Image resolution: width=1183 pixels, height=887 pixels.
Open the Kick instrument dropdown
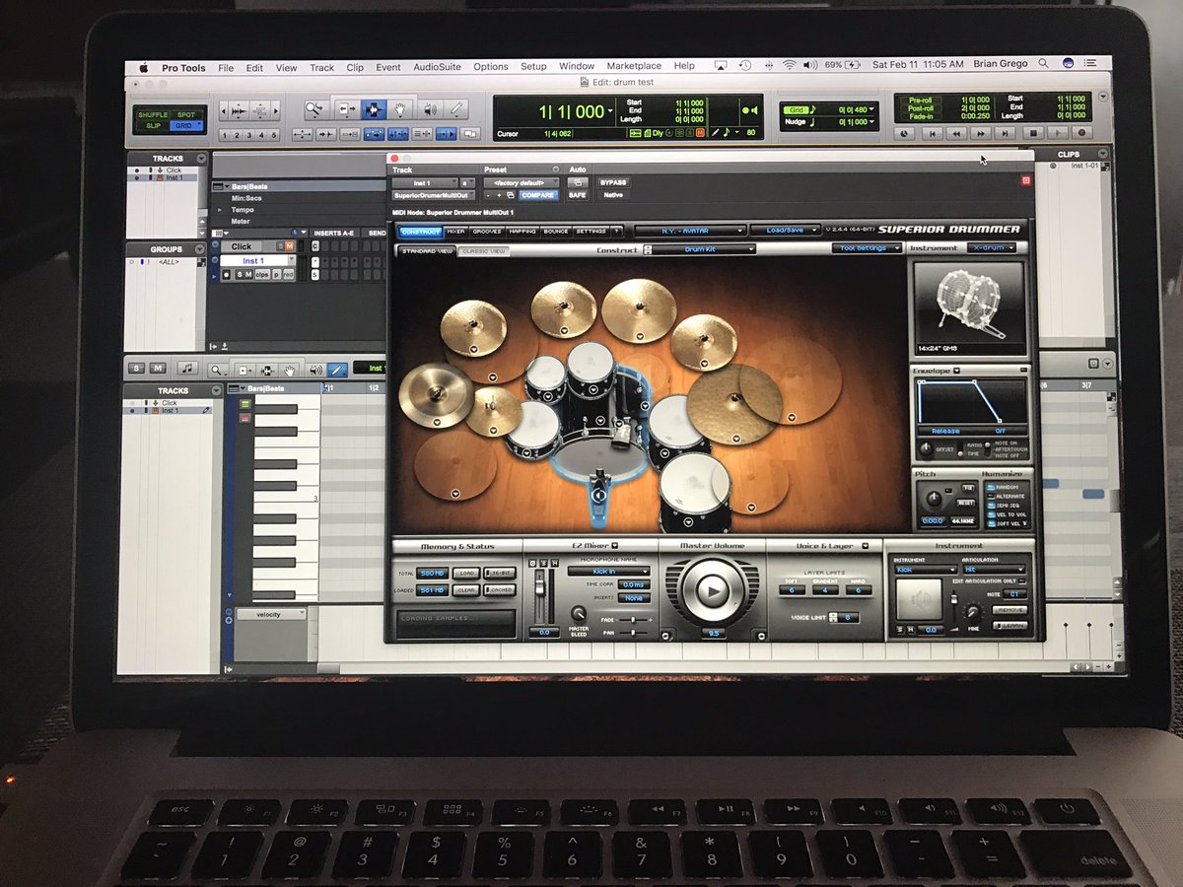pyautogui.click(x=925, y=570)
